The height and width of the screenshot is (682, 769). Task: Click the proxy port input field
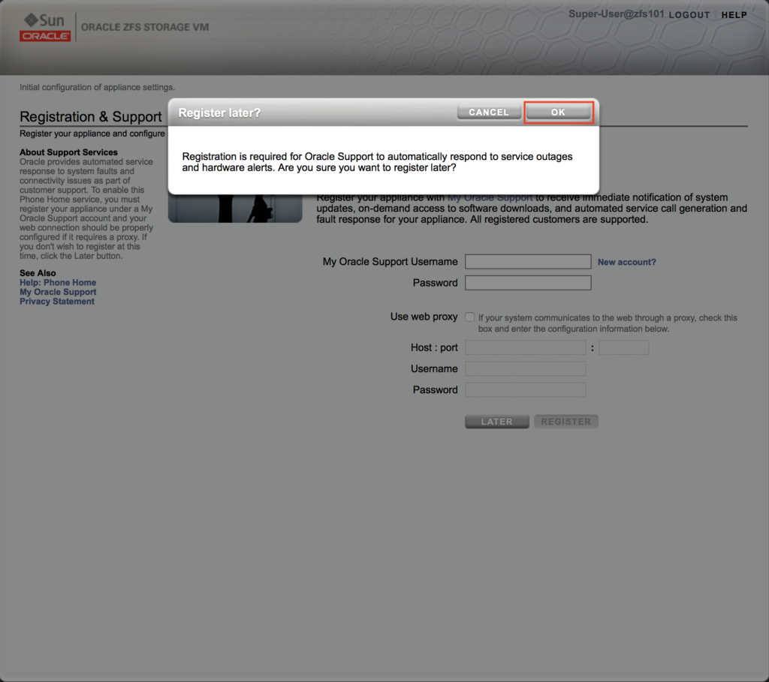click(624, 347)
